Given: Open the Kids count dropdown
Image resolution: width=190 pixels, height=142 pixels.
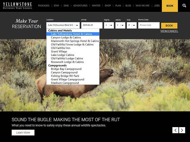Looking at the screenshot, I should (132, 26).
